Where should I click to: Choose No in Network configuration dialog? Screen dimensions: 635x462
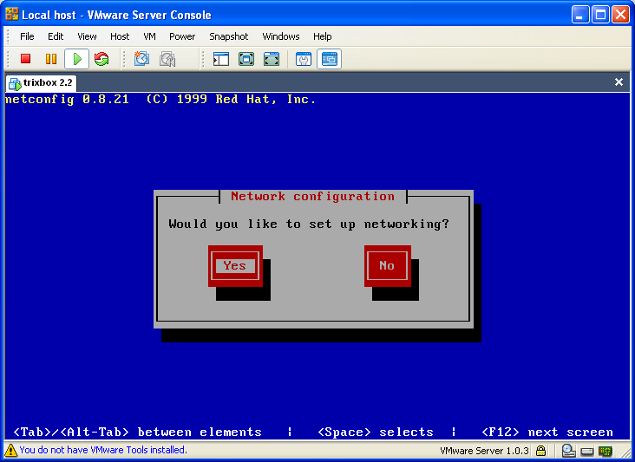tap(387, 266)
